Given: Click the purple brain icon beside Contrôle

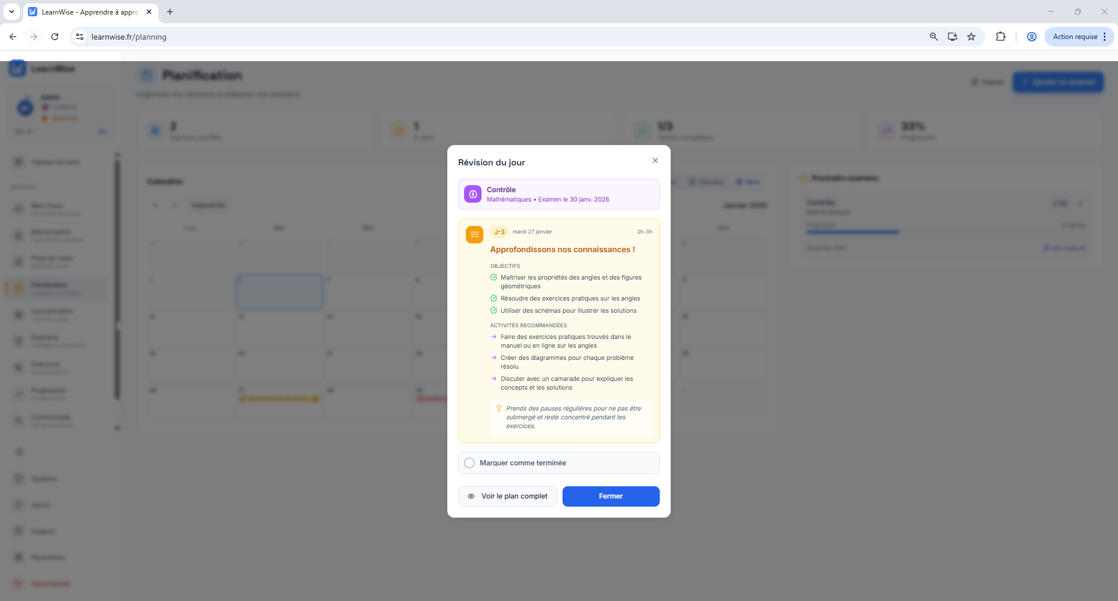Looking at the screenshot, I should [473, 195].
